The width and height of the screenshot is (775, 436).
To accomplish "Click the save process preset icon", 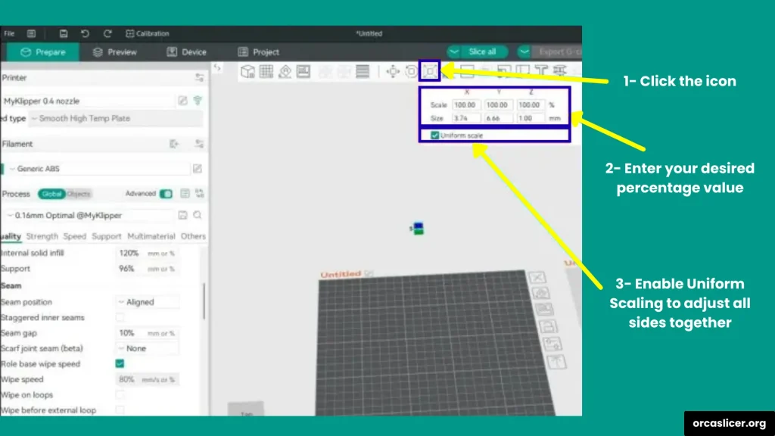I will pyautogui.click(x=182, y=215).
